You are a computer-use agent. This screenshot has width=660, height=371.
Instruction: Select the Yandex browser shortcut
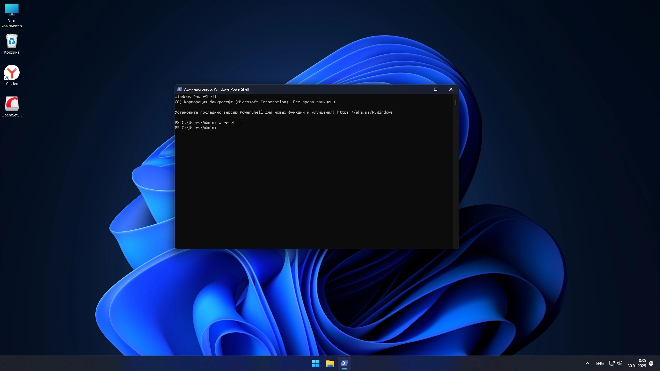pos(12,73)
